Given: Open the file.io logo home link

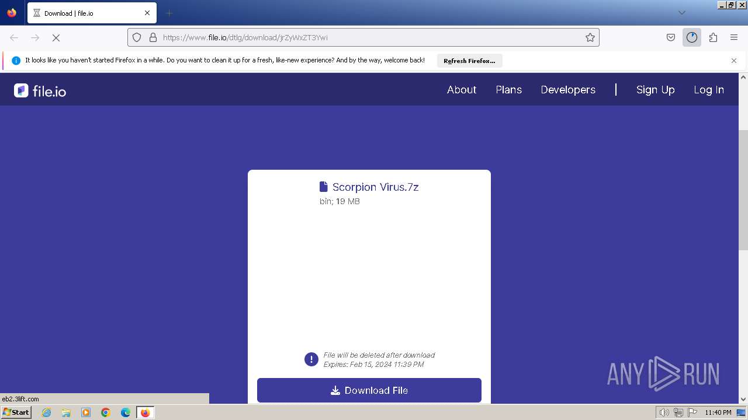Looking at the screenshot, I should click(40, 90).
